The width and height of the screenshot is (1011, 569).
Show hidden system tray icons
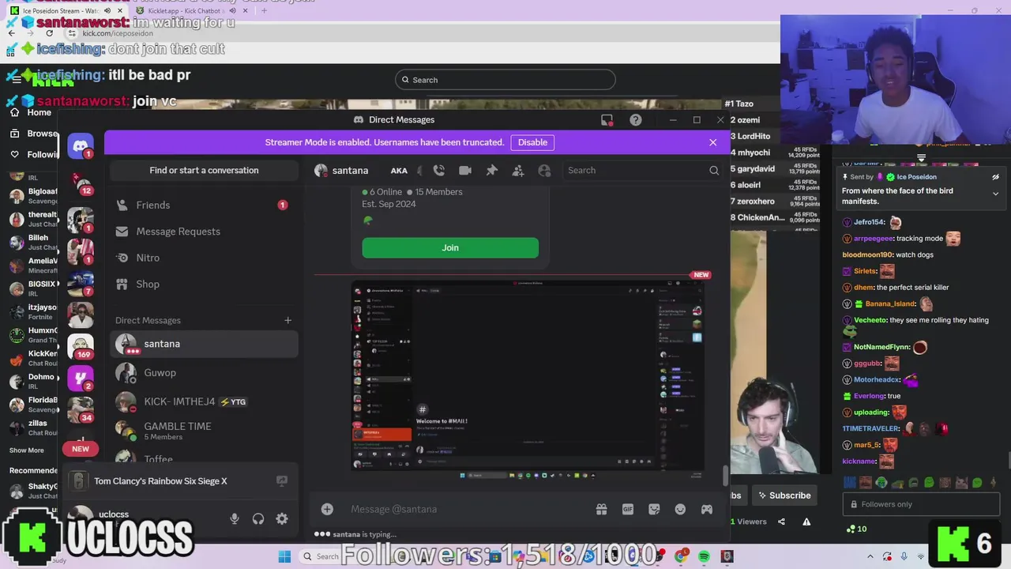pyautogui.click(x=870, y=556)
